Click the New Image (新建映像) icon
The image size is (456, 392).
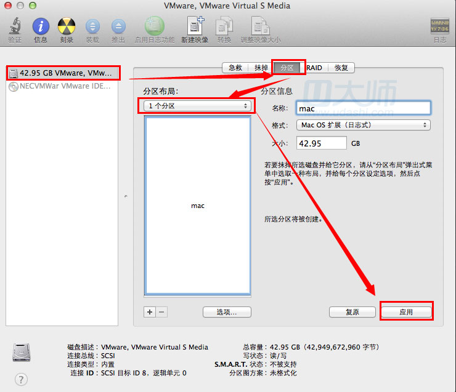[x=195, y=26]
